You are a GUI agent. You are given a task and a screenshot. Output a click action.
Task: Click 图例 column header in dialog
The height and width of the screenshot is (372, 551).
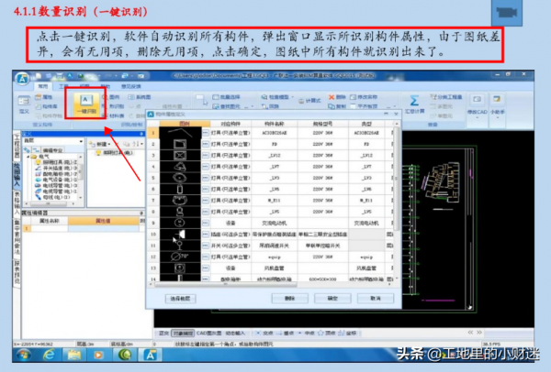185,124
